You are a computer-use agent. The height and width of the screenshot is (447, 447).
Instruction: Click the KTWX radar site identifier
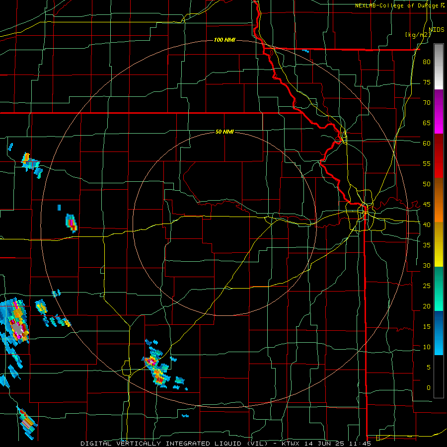(292, 444)
